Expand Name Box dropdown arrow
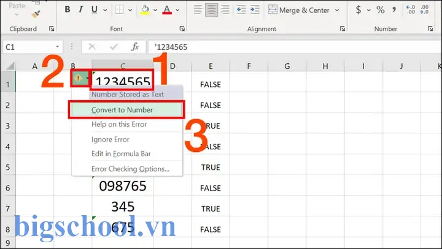 pos(58,47)
